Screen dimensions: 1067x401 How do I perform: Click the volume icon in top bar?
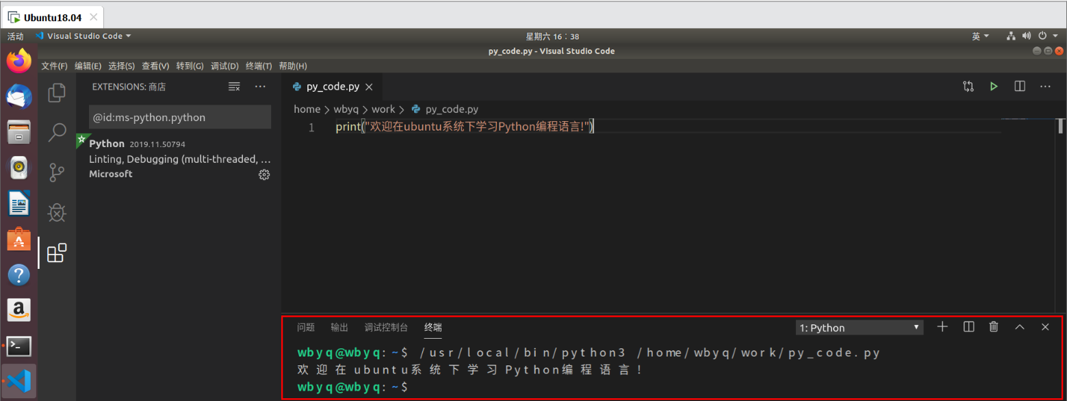click(x=1026, y=36)
